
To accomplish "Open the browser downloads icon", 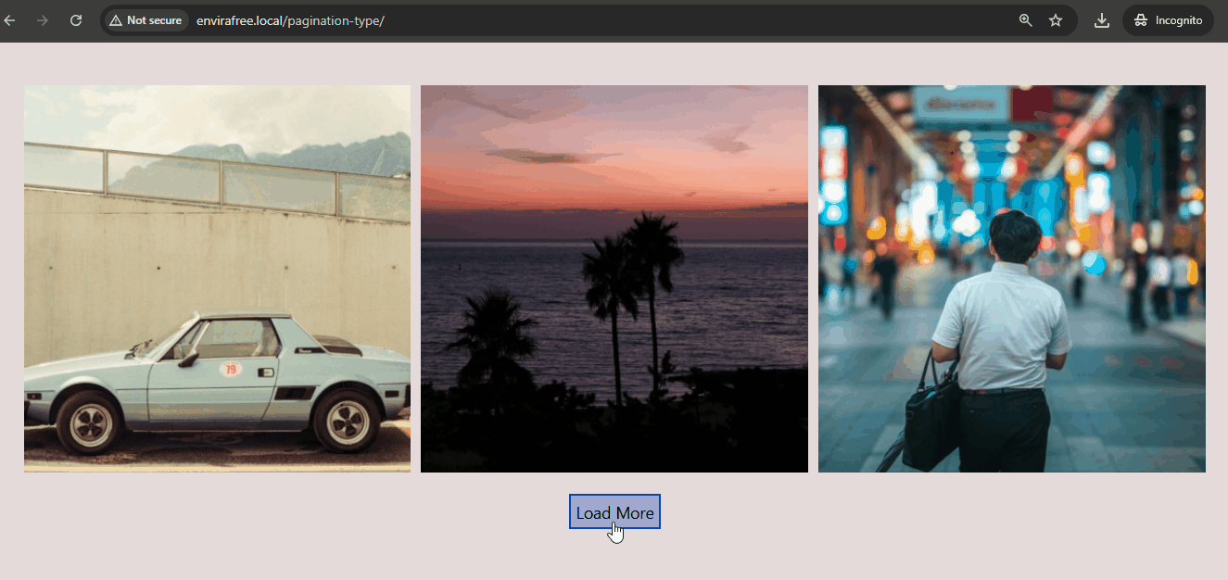I will (1102, 20).
